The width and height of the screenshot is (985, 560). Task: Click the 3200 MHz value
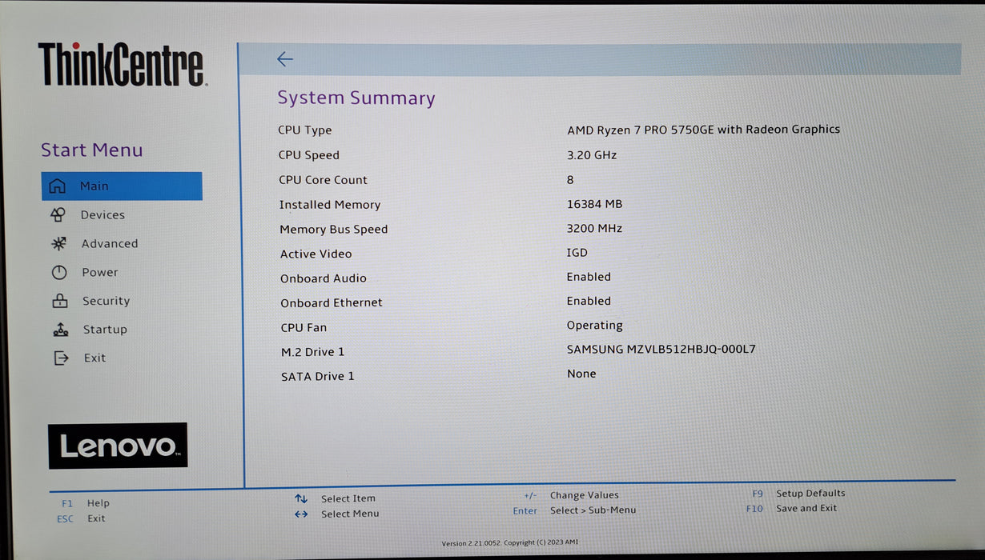coord(594,229)
